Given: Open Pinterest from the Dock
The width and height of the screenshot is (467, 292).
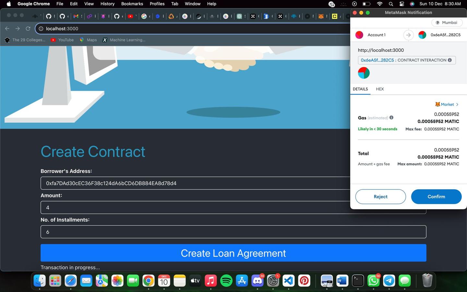Looking at the screenshot, I should point(304,281).
